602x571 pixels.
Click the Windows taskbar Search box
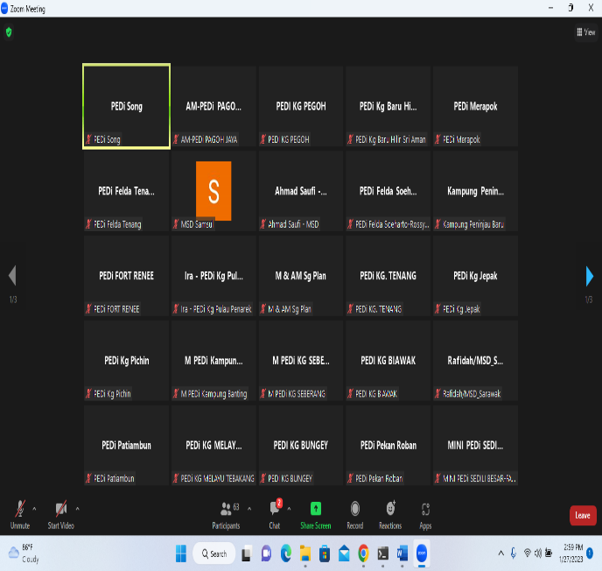213,553
